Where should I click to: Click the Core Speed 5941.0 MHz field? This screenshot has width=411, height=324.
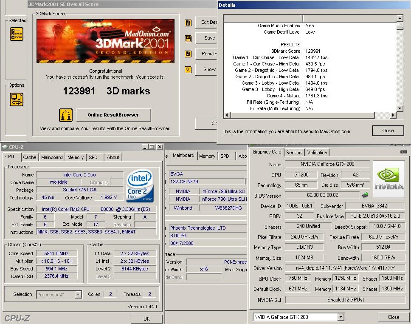(56, 253)
